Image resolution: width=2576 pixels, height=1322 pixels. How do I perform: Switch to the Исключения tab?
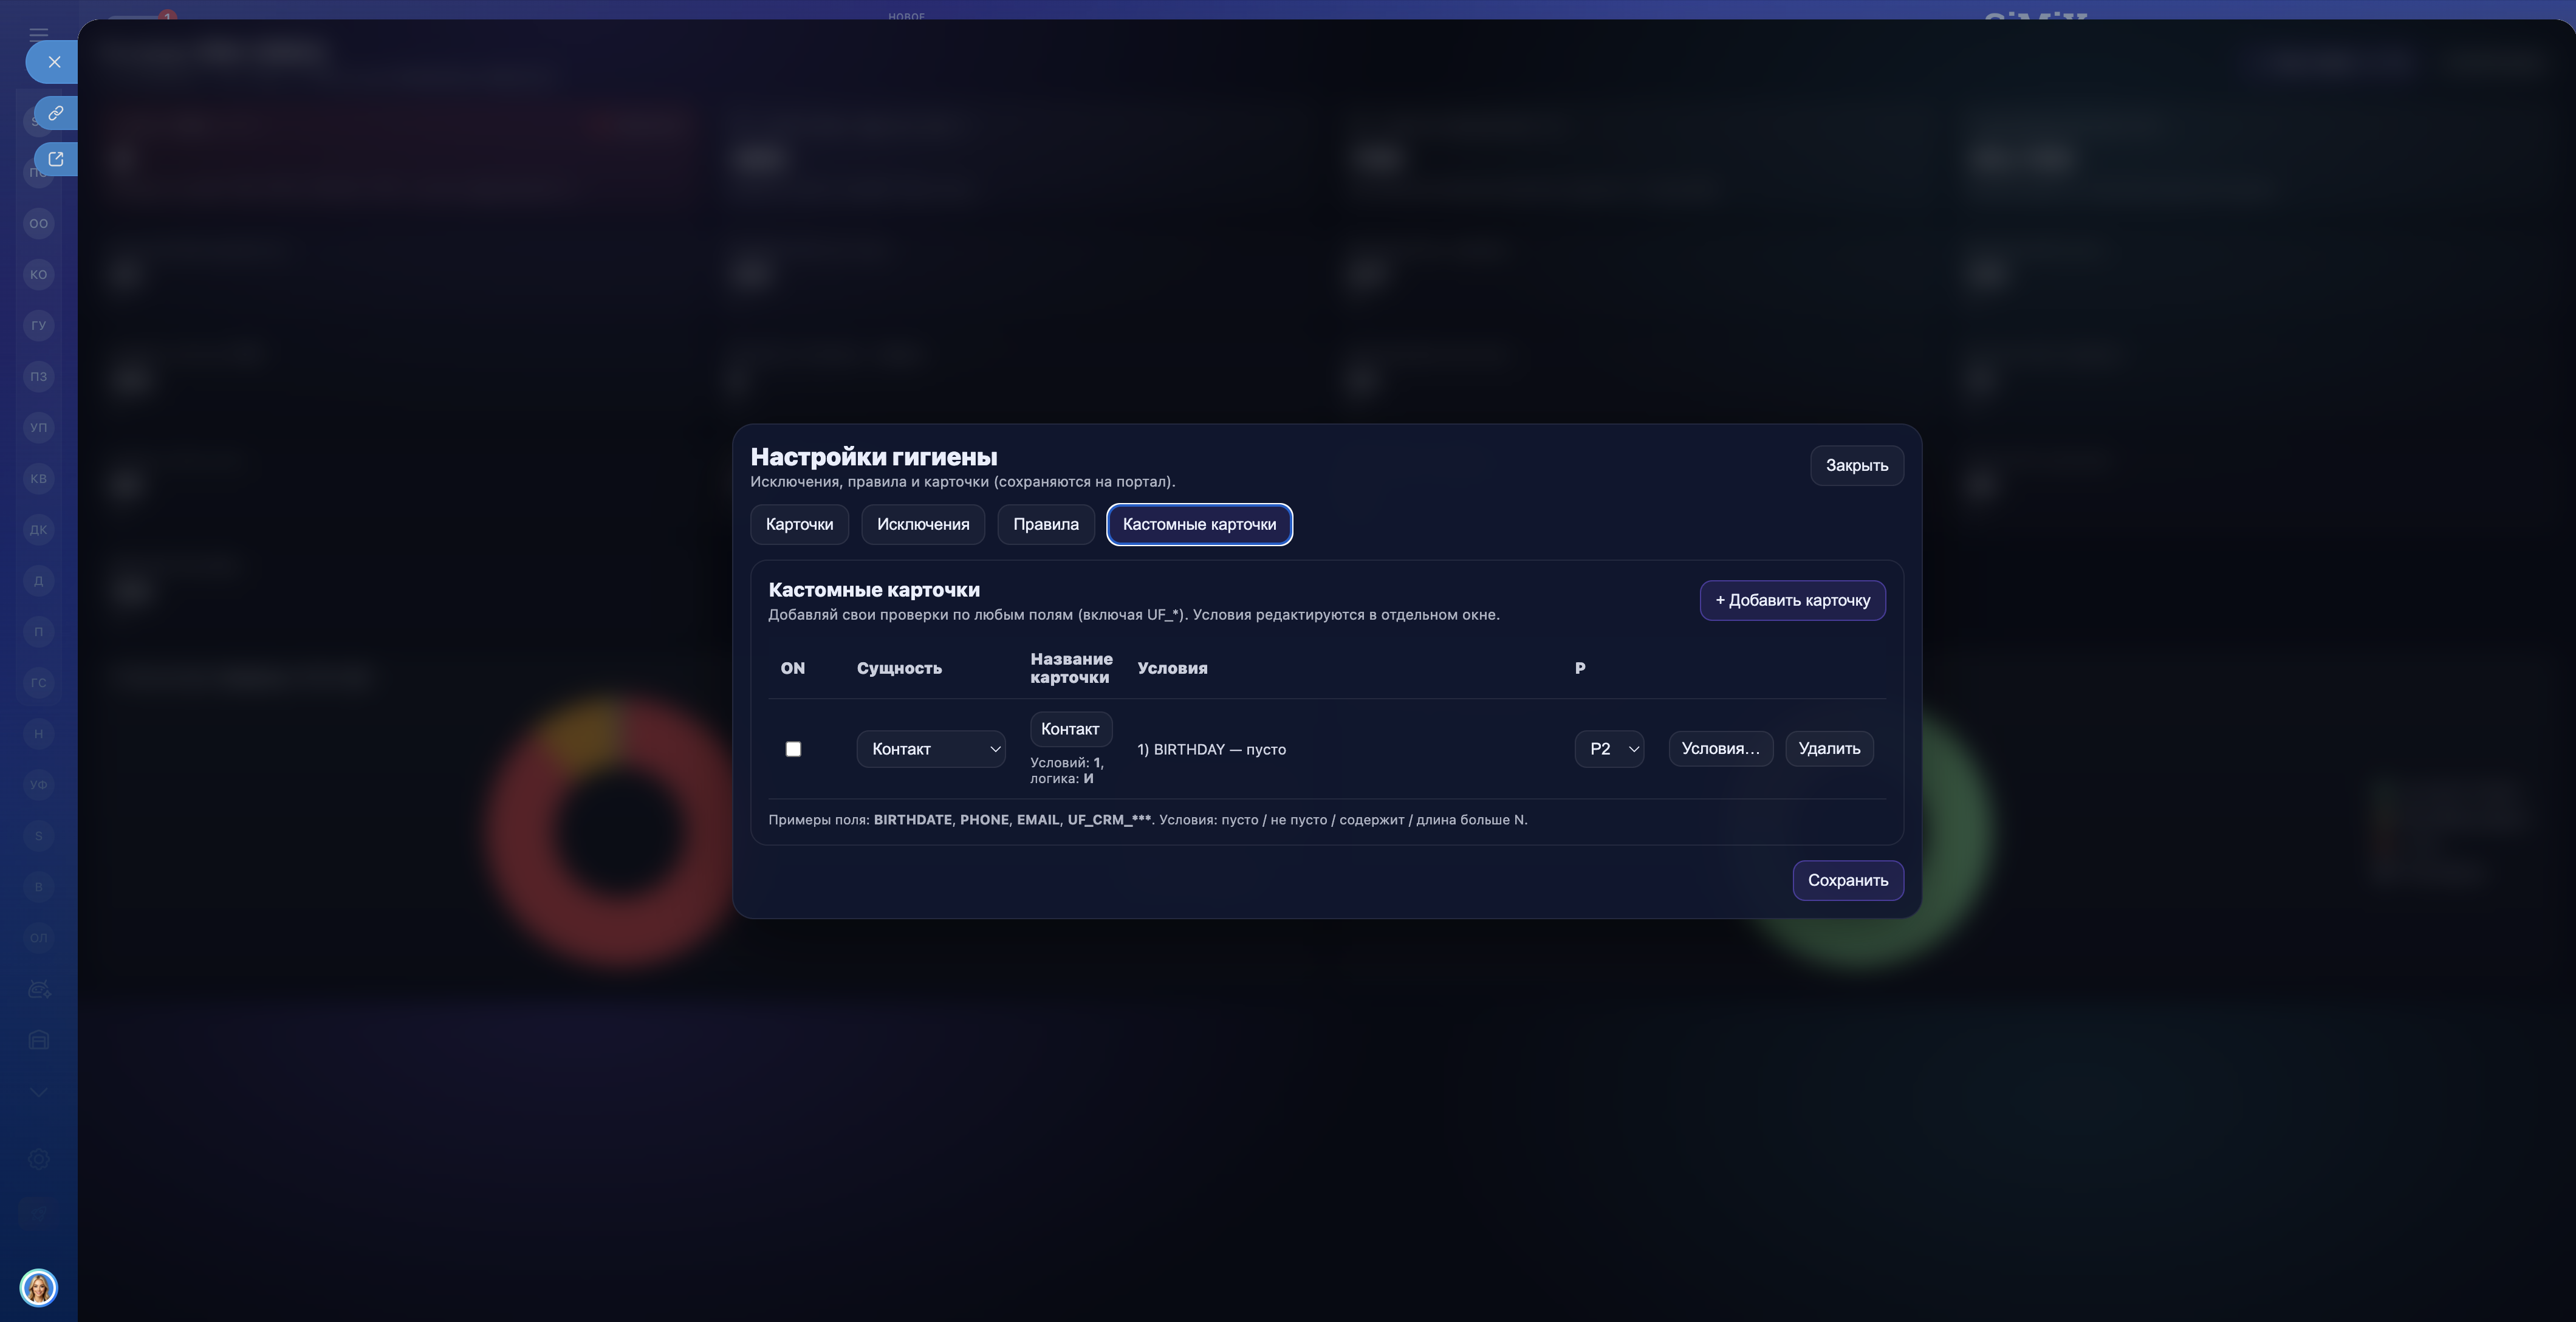[922, 524]
